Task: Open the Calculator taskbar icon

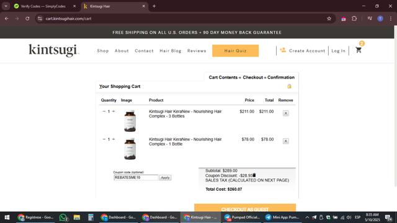Action: (91, 217)
